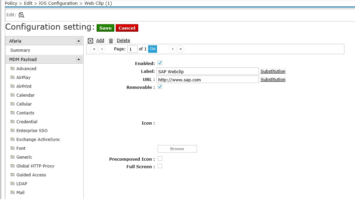Open the Font payload item
355x207 pixels.
(21, 148)
